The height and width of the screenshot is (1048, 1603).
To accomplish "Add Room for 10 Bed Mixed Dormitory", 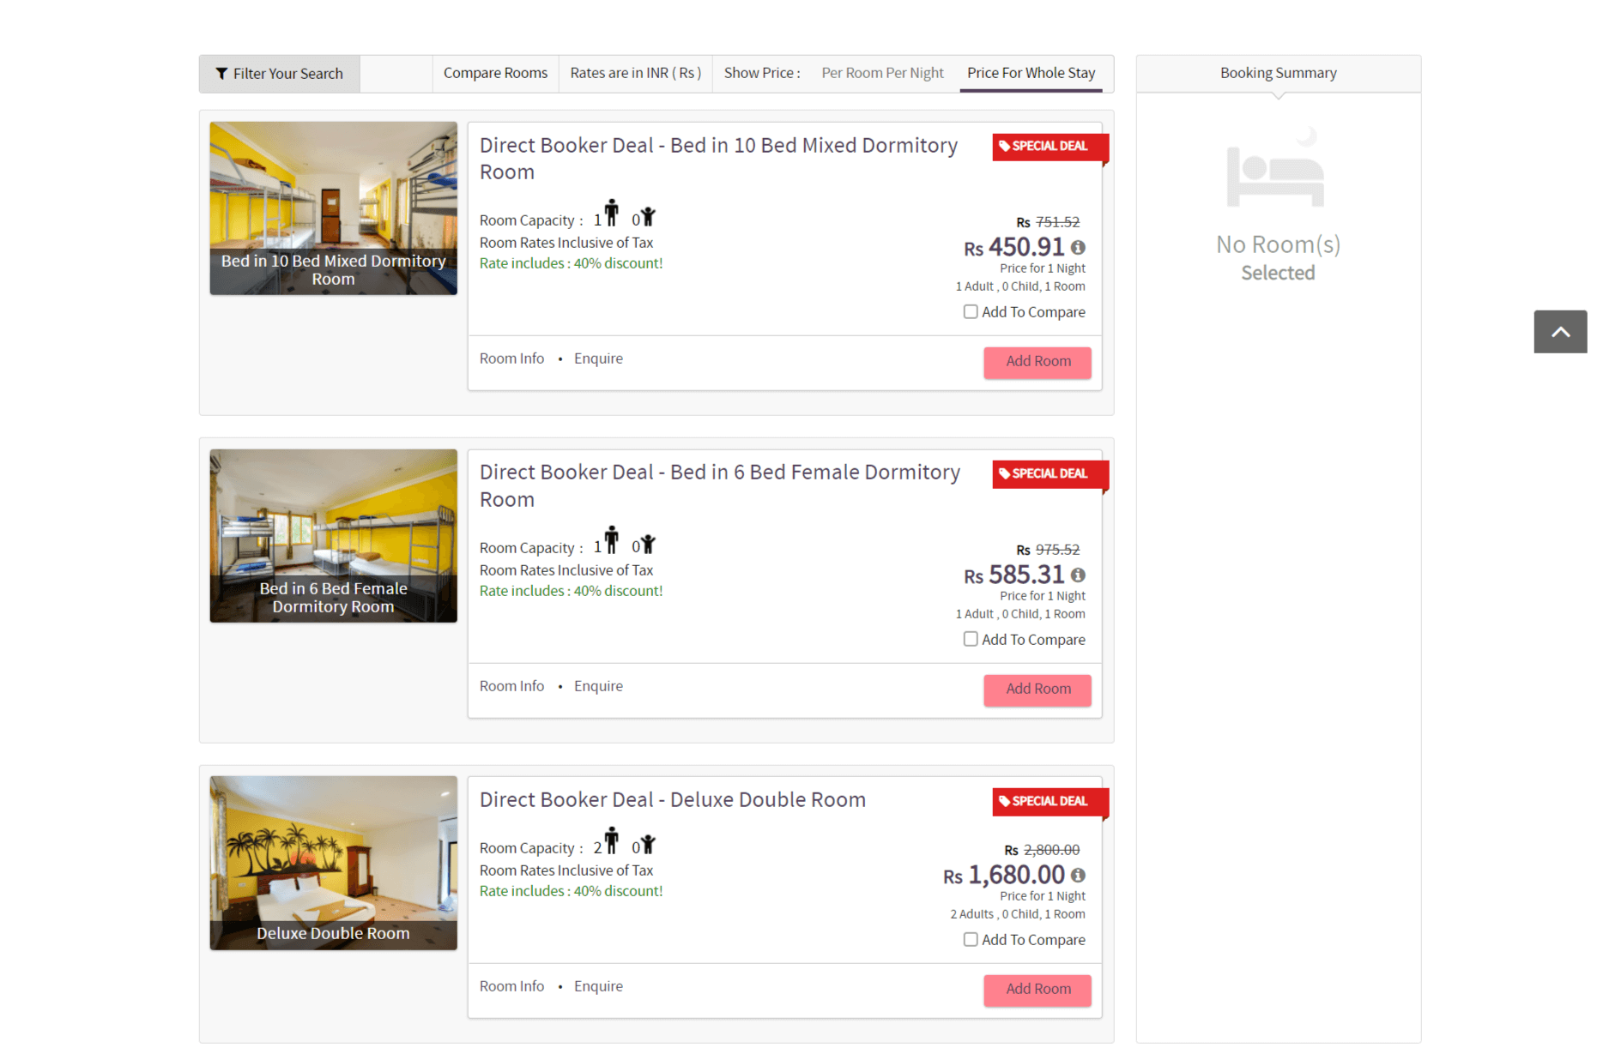I will (1037, 363).
